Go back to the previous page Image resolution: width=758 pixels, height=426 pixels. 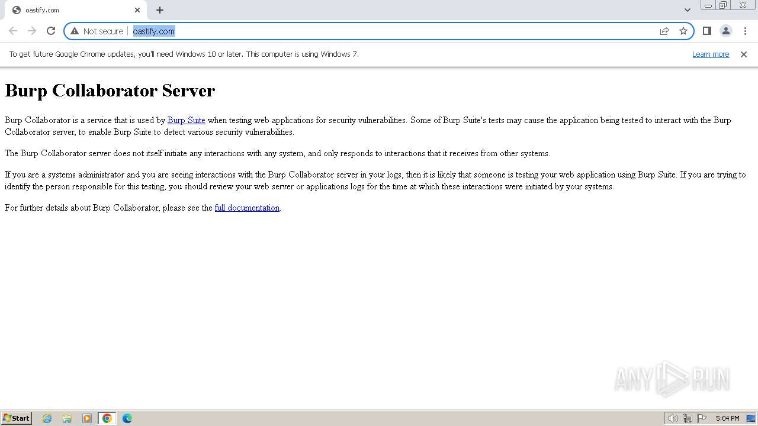pos(13,31)
